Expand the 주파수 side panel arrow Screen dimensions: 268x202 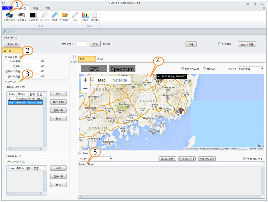coord(74,57)
